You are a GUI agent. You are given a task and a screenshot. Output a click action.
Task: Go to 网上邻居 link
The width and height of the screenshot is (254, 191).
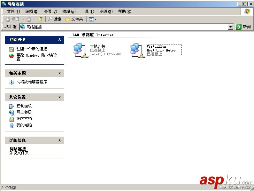[24, 112]
